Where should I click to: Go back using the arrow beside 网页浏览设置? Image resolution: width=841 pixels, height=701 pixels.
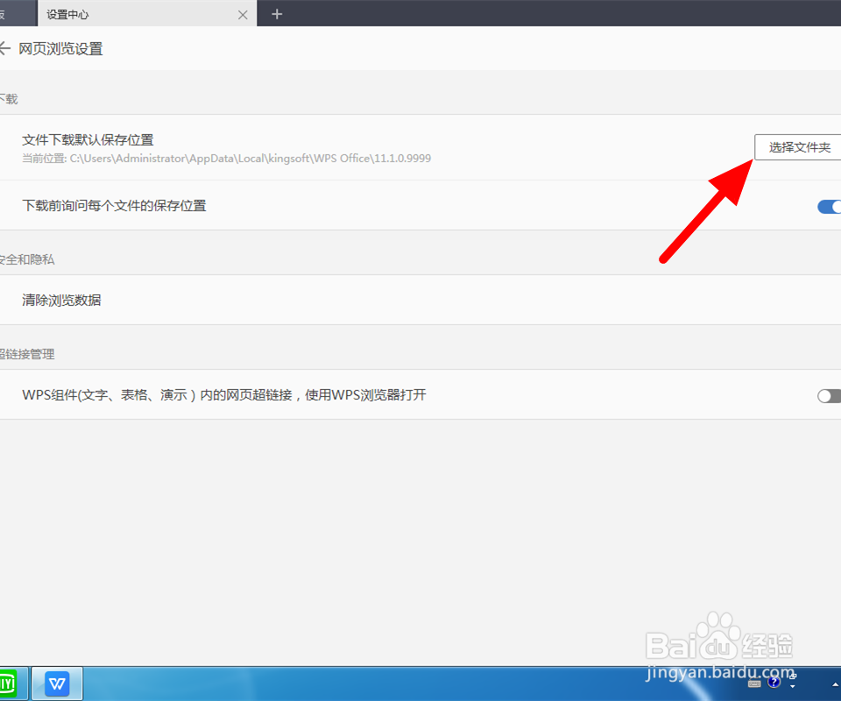tap(4, 49)
